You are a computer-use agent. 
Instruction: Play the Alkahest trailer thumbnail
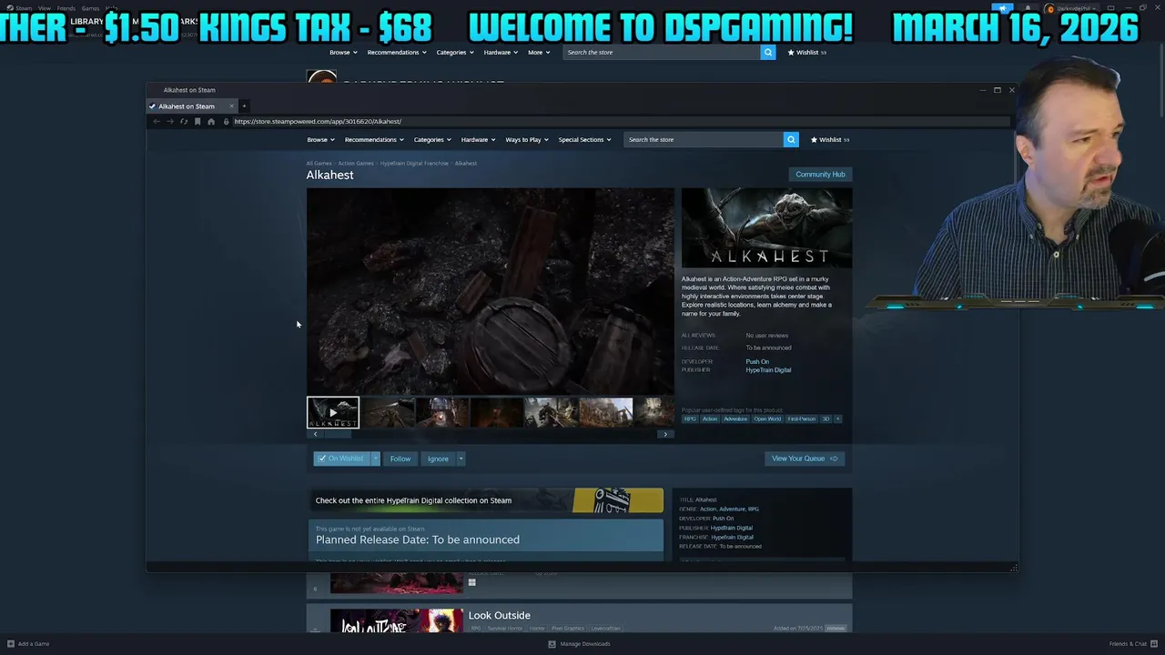(x=333, y=412)
